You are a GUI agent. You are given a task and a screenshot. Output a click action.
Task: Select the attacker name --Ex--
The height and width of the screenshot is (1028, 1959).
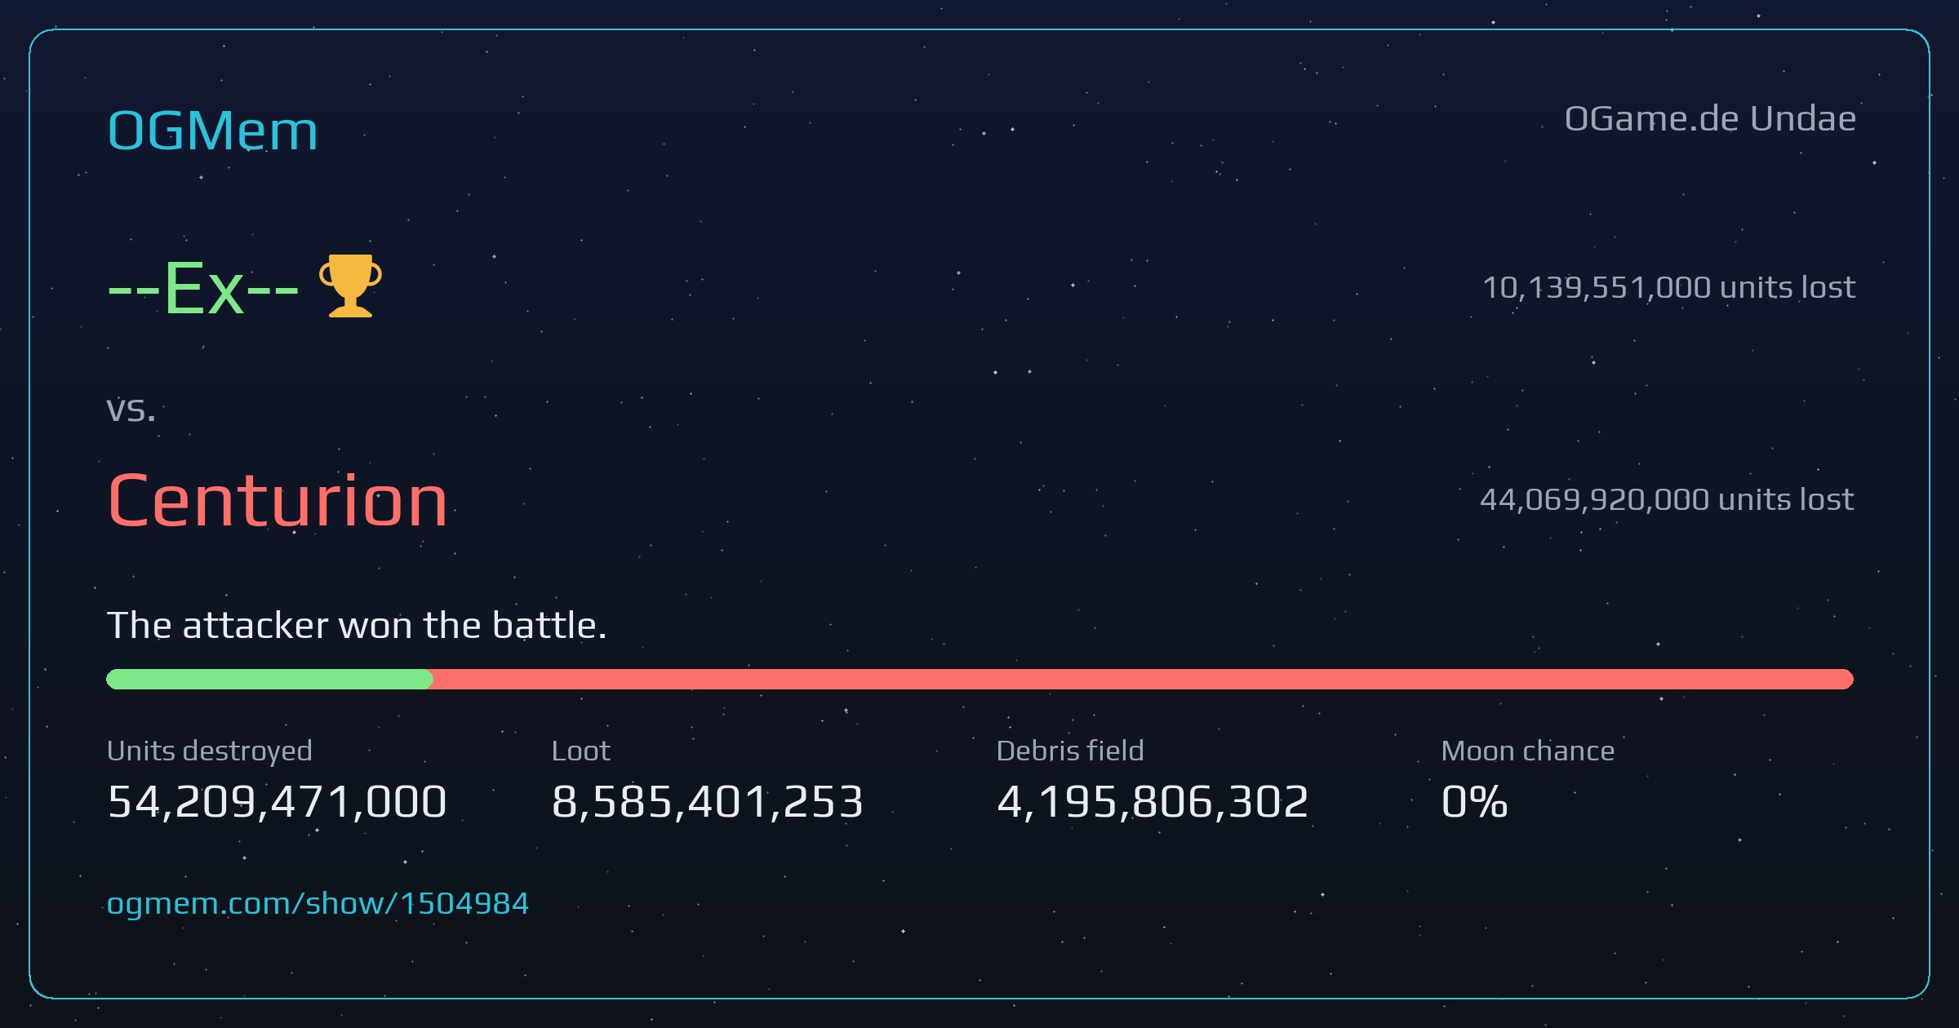point(203,288)
